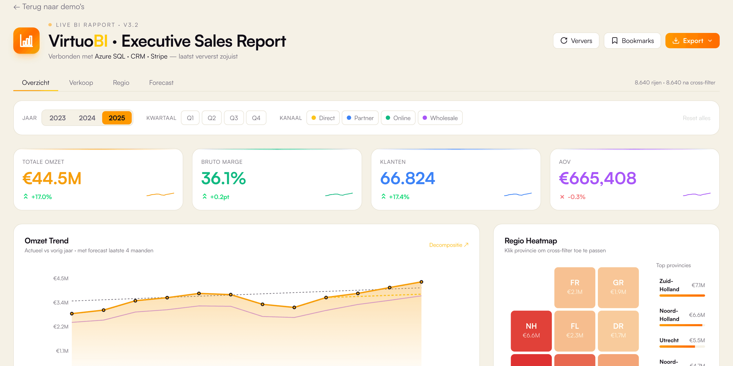This screenshot has width=733, height=366.
Task: Click the +17.4% change label
Action: 399,197
